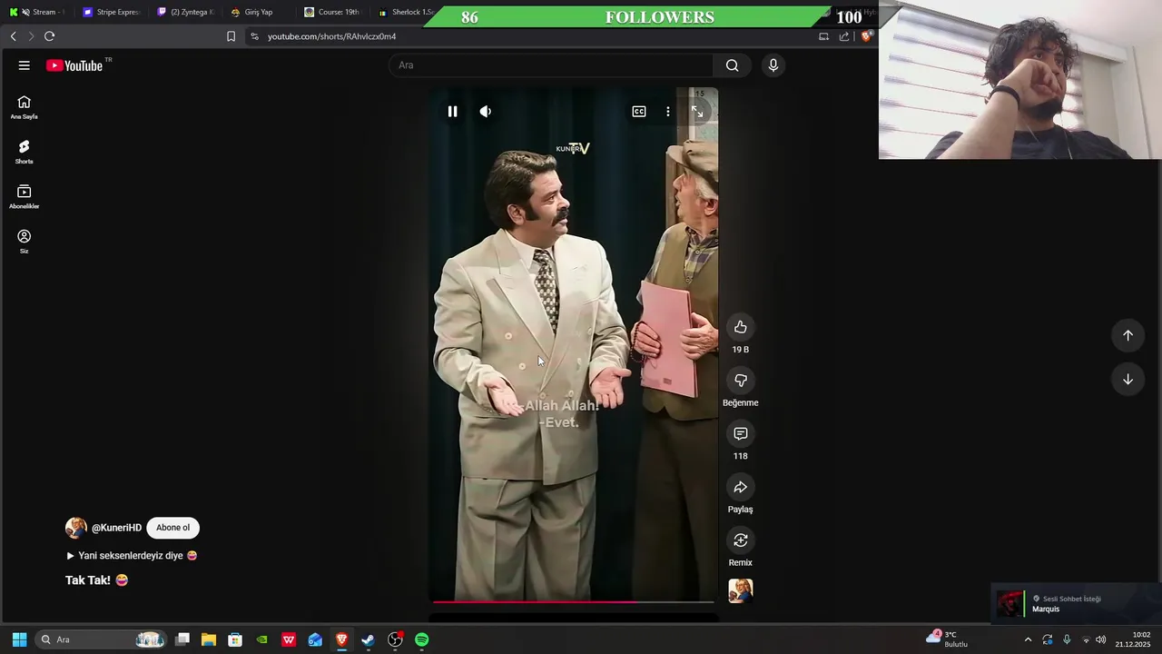Open the Outlook mail app from taskbar

tap(315, 639)
